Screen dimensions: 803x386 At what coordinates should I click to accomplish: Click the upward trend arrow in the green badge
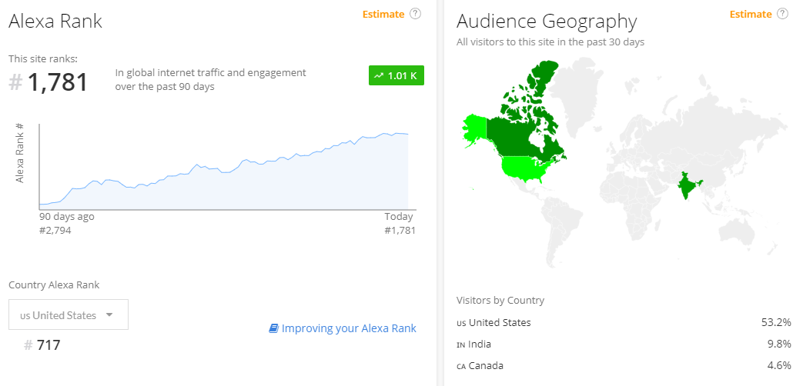tap(379, 75)
